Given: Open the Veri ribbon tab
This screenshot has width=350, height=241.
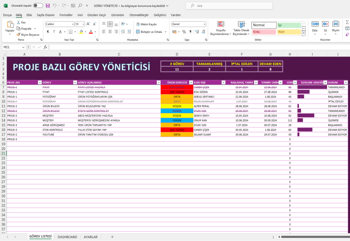Looking at the screenshot, I should point(80,15).
